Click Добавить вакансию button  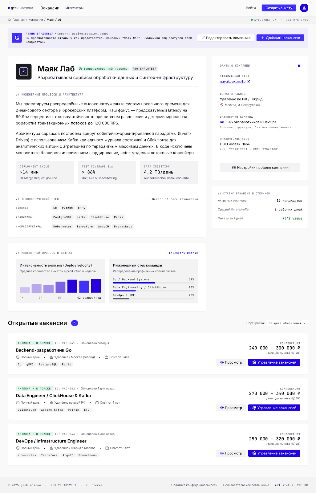[280, 38]
